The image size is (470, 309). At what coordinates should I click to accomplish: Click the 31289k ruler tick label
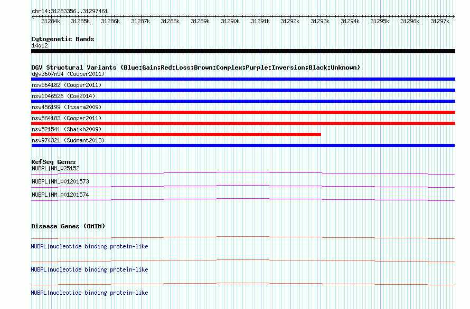(200, 21)
